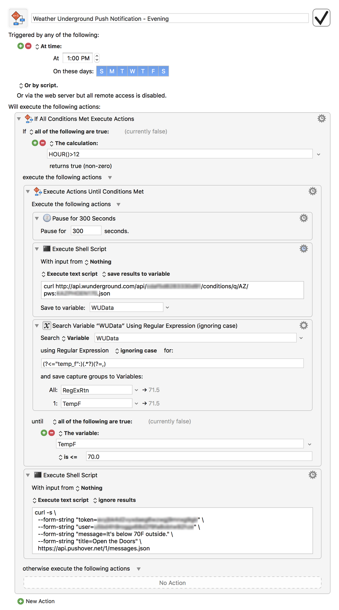This screenshot has height=610, width=339.
Task: Open the 'ignoring case' popup menu
Action: coord(136,351)
